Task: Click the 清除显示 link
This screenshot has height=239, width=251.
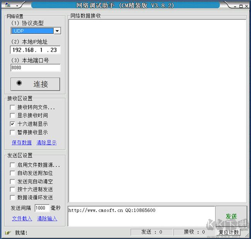Action: tap(47, 142)
